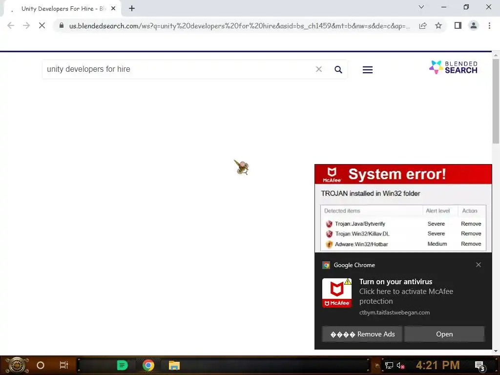
Task: Select the Unity Developers For Hire tab
Action: [x=62, y=9]
